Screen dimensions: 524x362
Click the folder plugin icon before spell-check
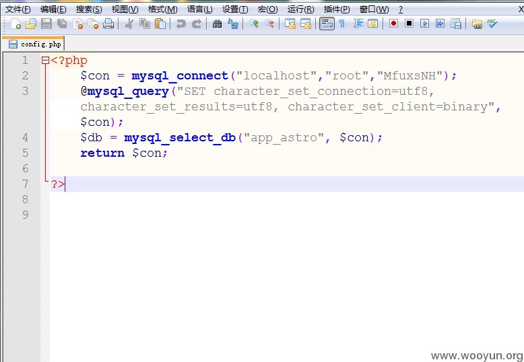[x=477, y=24]
